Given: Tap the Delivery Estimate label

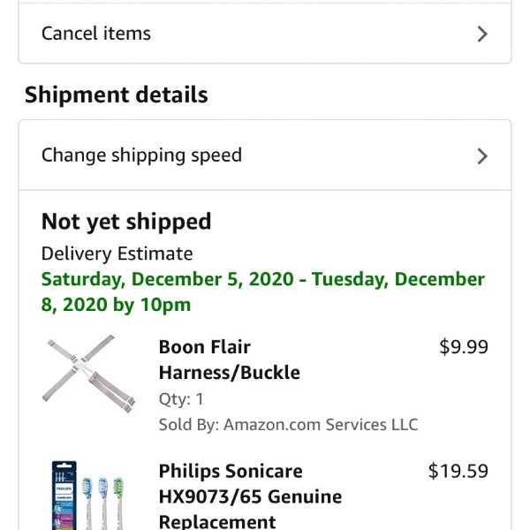Looking at the screenshot, I should pyautogui.click(x=117, y=254).
